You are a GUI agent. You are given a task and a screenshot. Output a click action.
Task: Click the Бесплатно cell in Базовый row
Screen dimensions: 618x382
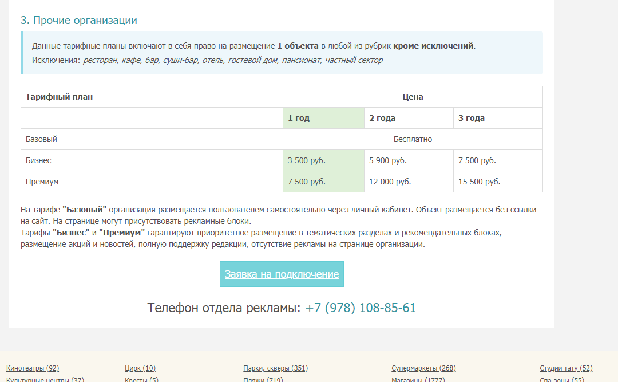[413, 139]
